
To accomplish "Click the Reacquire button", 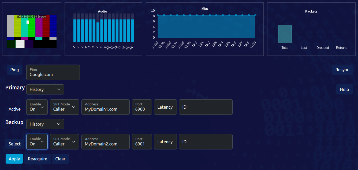I will click(x=38, y=159).
